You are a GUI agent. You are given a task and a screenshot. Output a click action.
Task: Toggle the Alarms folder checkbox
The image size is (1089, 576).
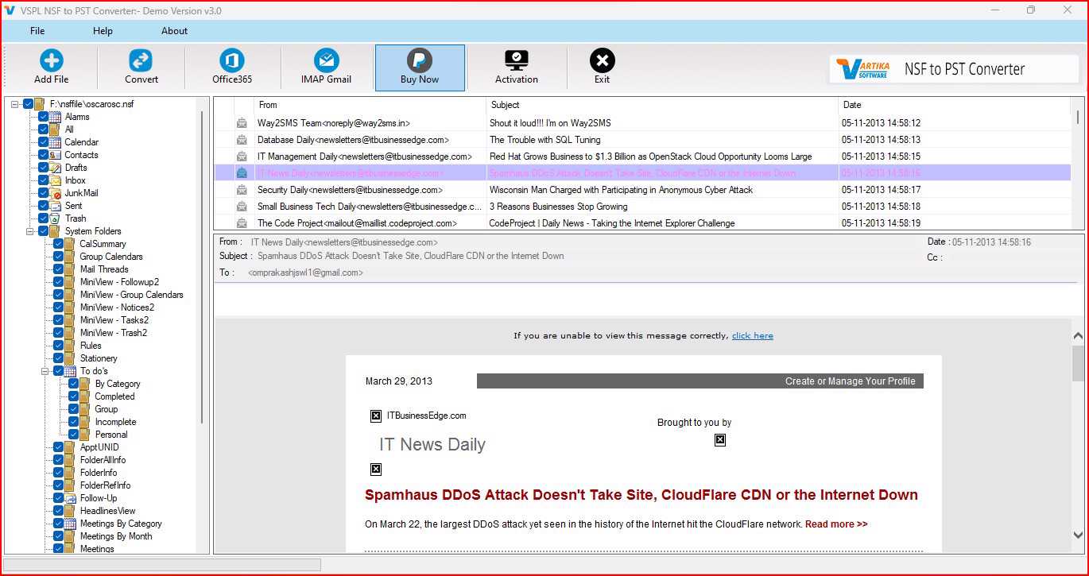point(44,117)
